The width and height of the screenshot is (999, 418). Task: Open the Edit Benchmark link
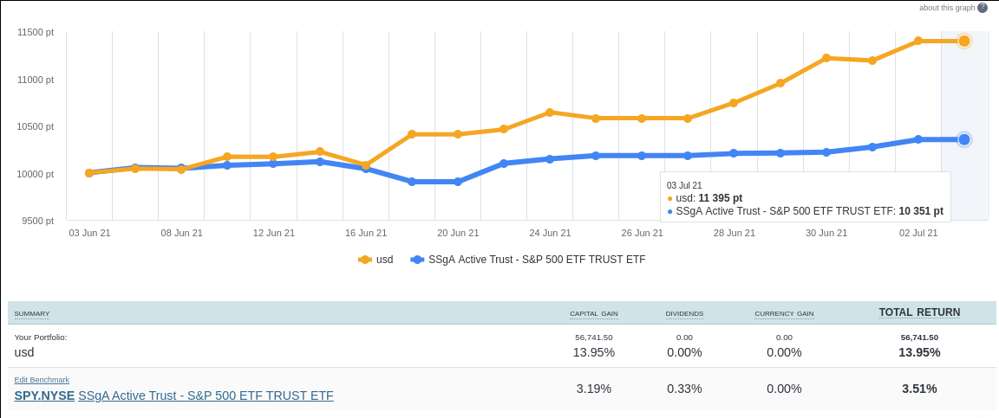coord(42,380)
